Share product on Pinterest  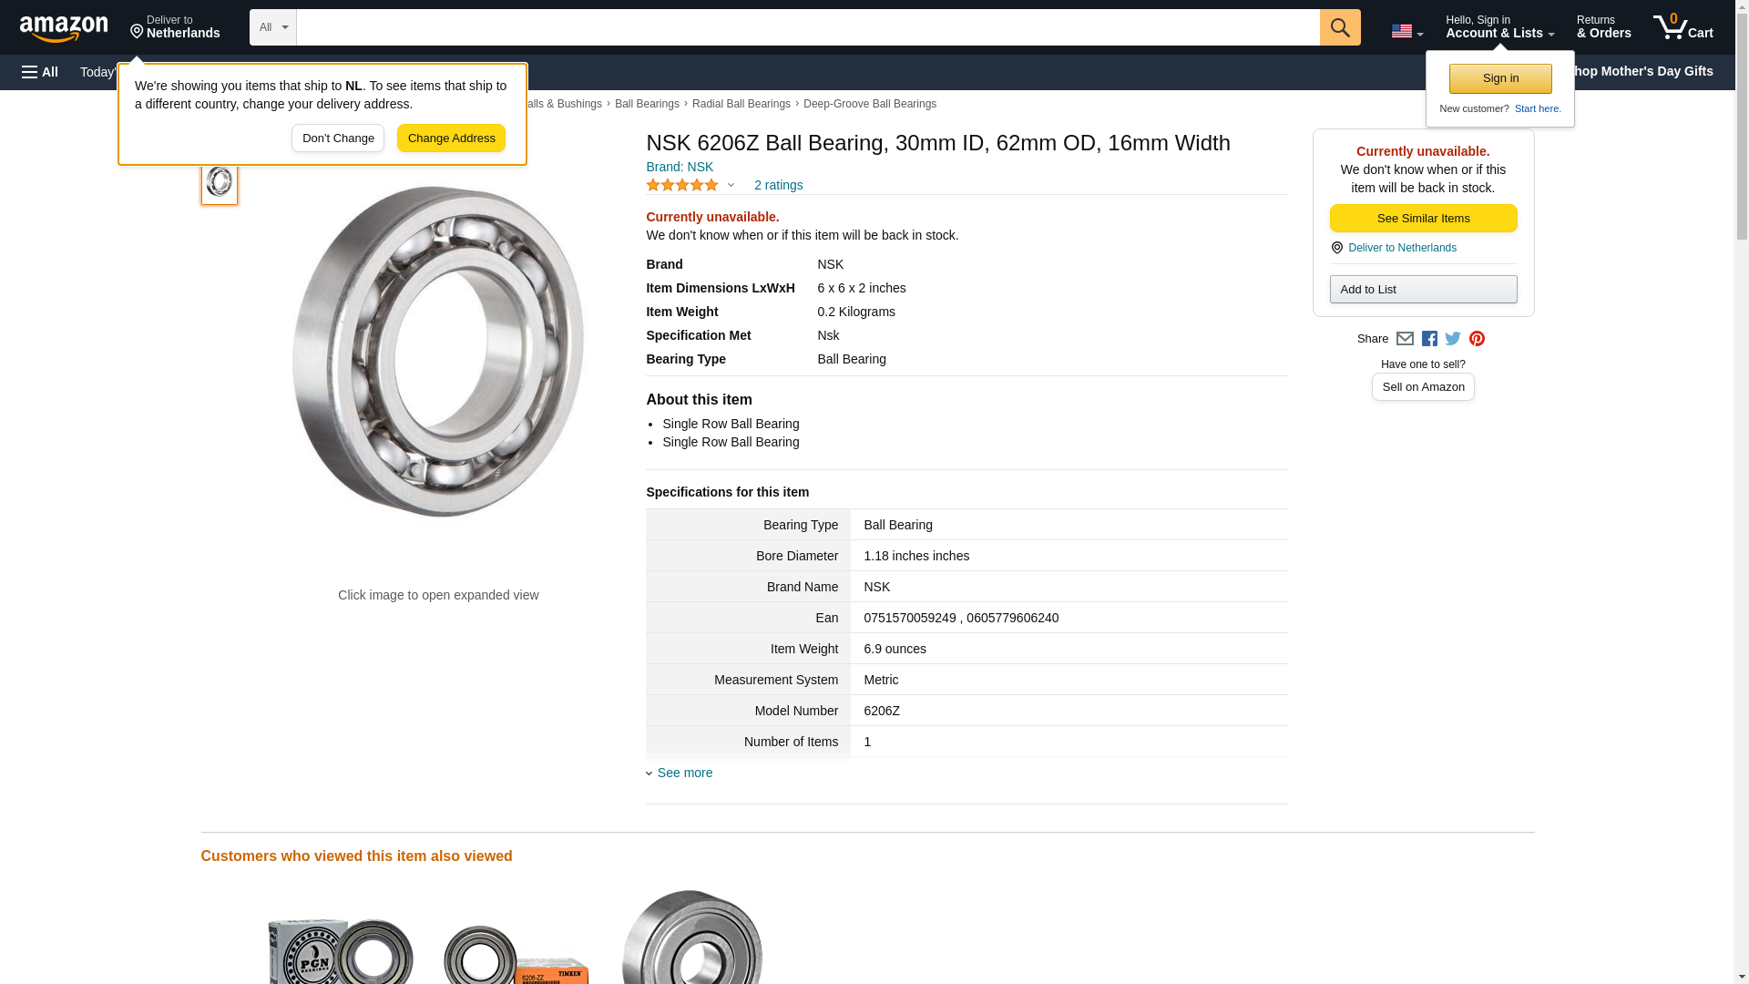coord(1477,339)
